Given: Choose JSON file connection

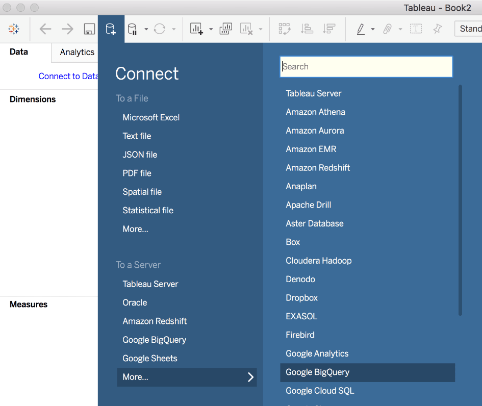Looking at the screenshot, I should (140, 155).
